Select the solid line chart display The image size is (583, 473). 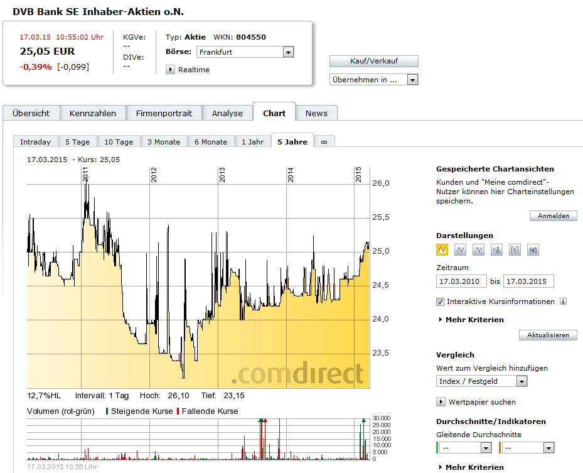click(460, 250)
